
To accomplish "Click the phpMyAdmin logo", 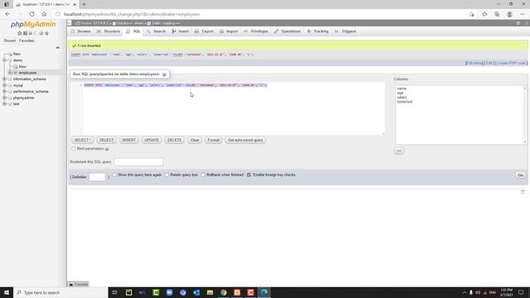I will tap(33, 24).
